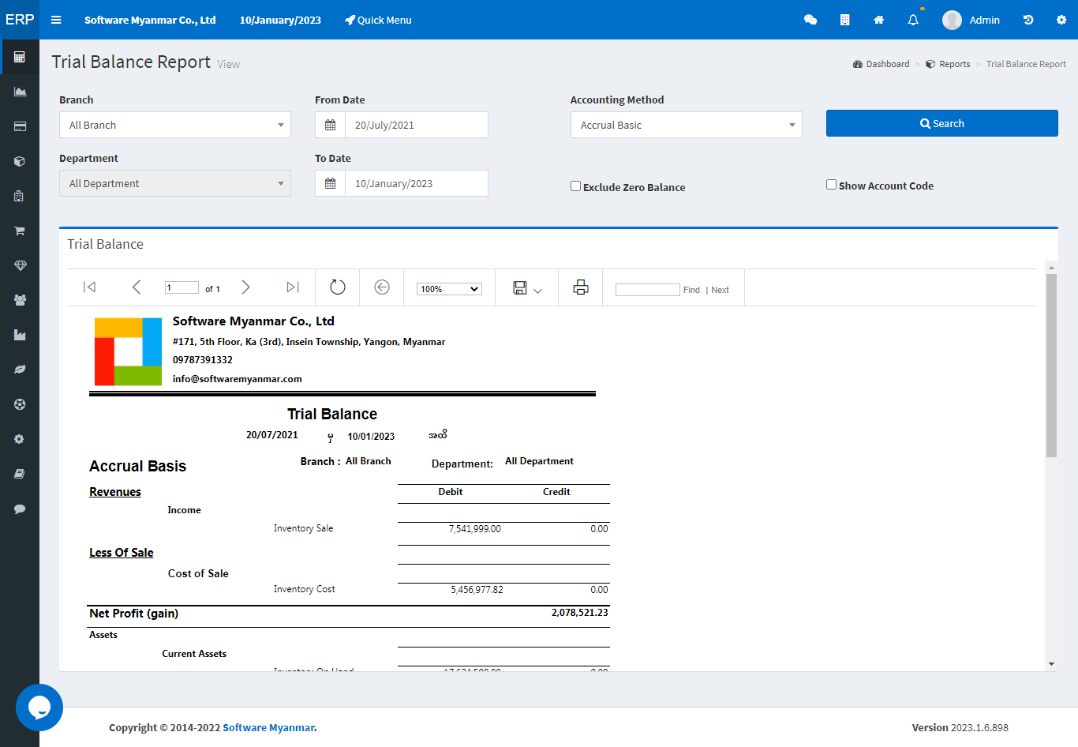The width and height of the screenshot is (1078, 747).
Task: Click the Less Of Sale heading
Action: point(122,553)
